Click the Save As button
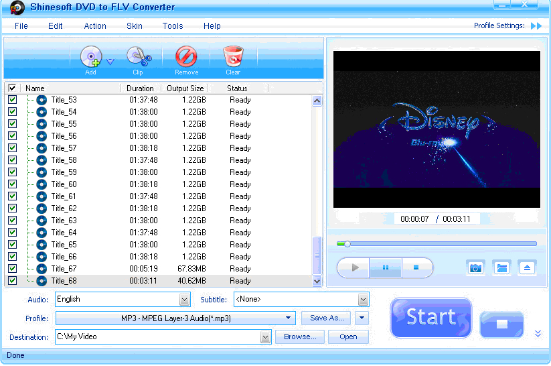This screenshot has height=366, width=551. pyautogui.click(x=326, y=318)
